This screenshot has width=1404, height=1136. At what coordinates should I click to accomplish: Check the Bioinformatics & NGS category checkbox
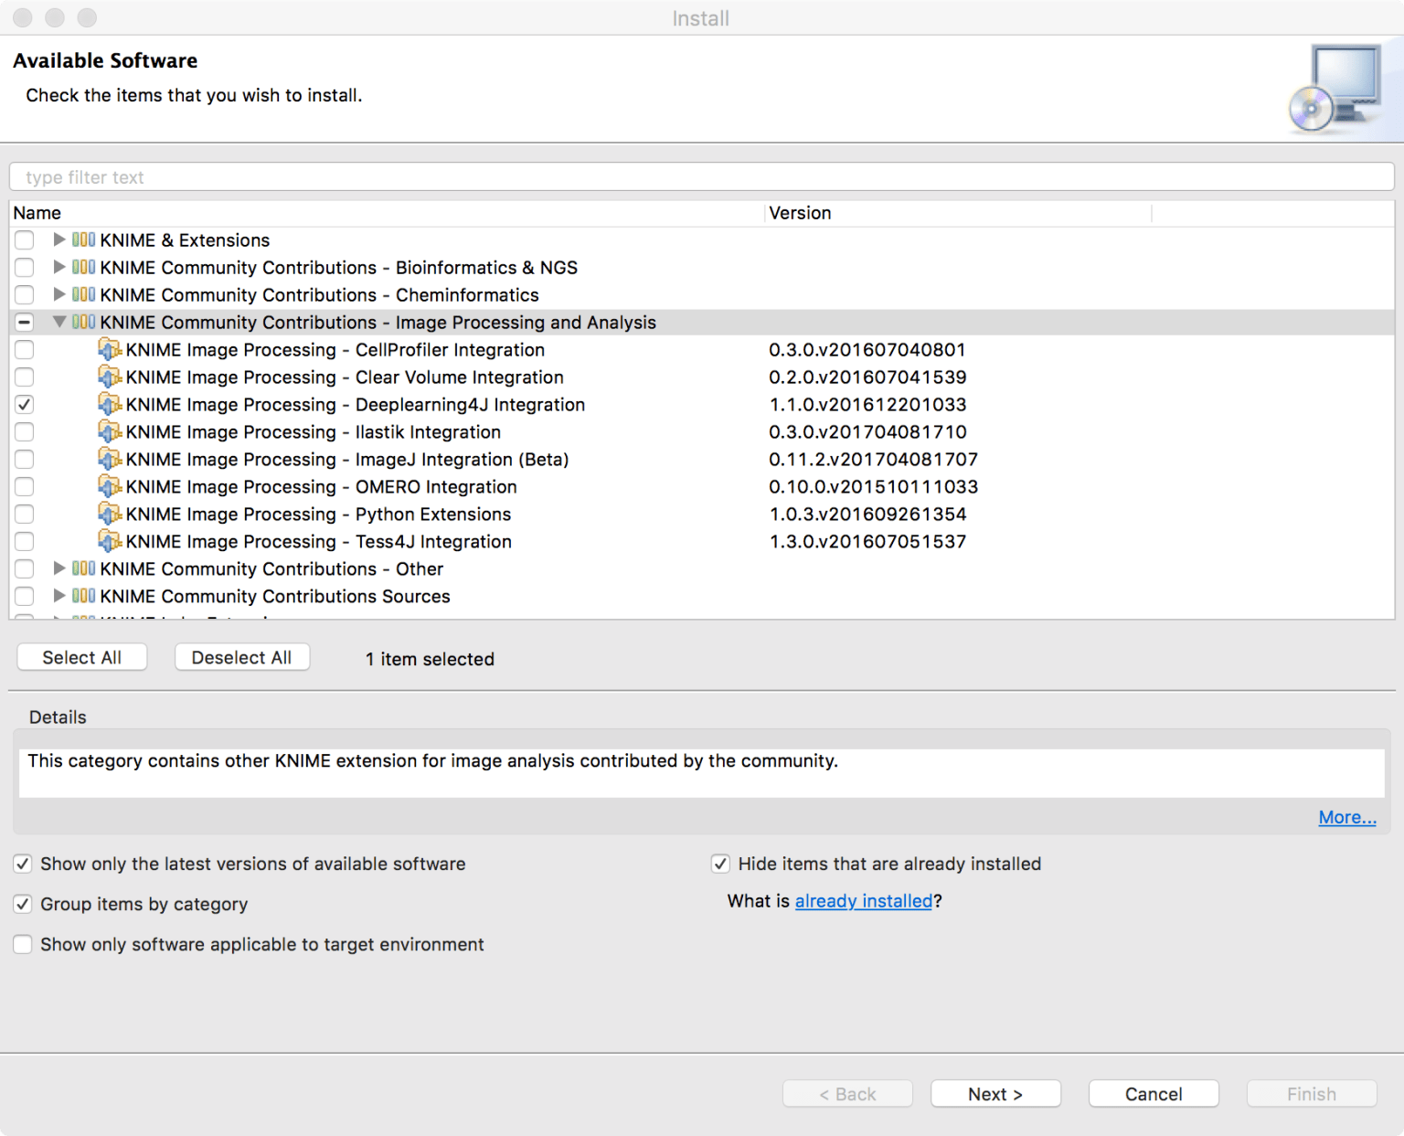pyautogui.click(x=25, y=267)
